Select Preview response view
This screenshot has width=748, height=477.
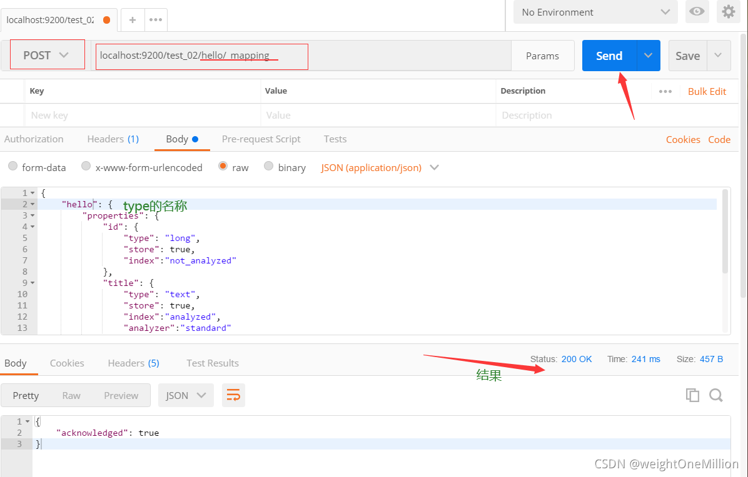(121, 395)
